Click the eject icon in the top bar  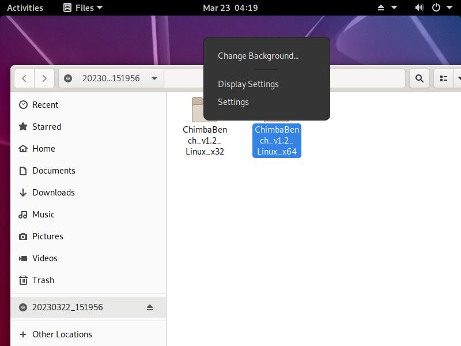click(x=381, y=7)
